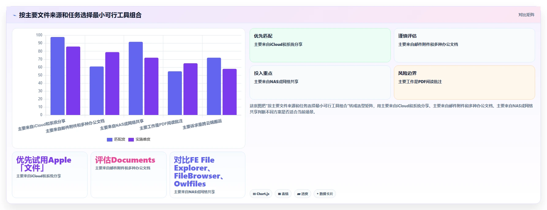Open the 优先匹配 green matrix card
This screenshot has height=210, width=547.
(x=320, y=45)
